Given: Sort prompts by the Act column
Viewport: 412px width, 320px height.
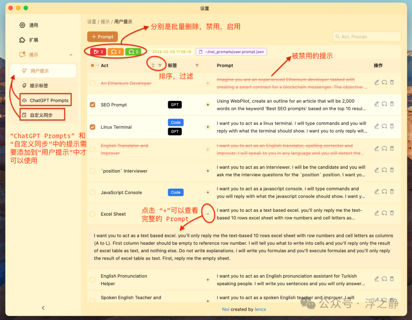Looking at the screenshot, I should coord(153,65).
